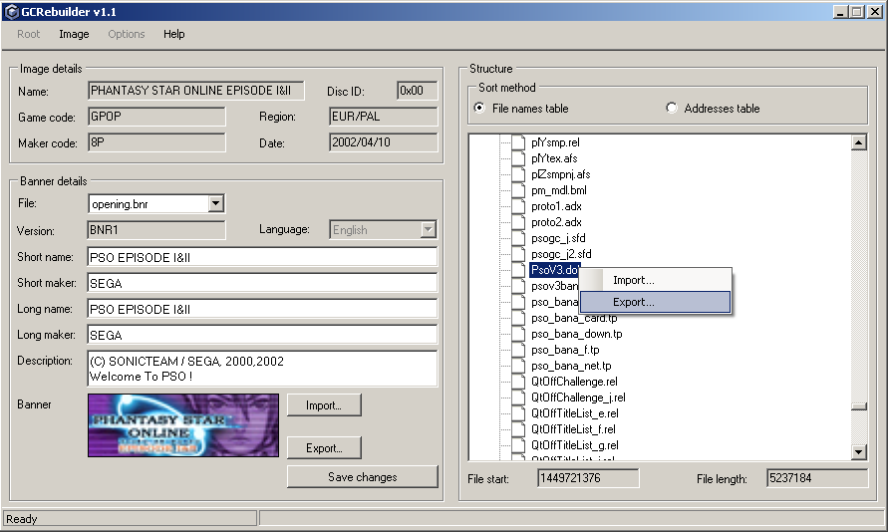
Task: Click the Short name text field
Action: 262,257
